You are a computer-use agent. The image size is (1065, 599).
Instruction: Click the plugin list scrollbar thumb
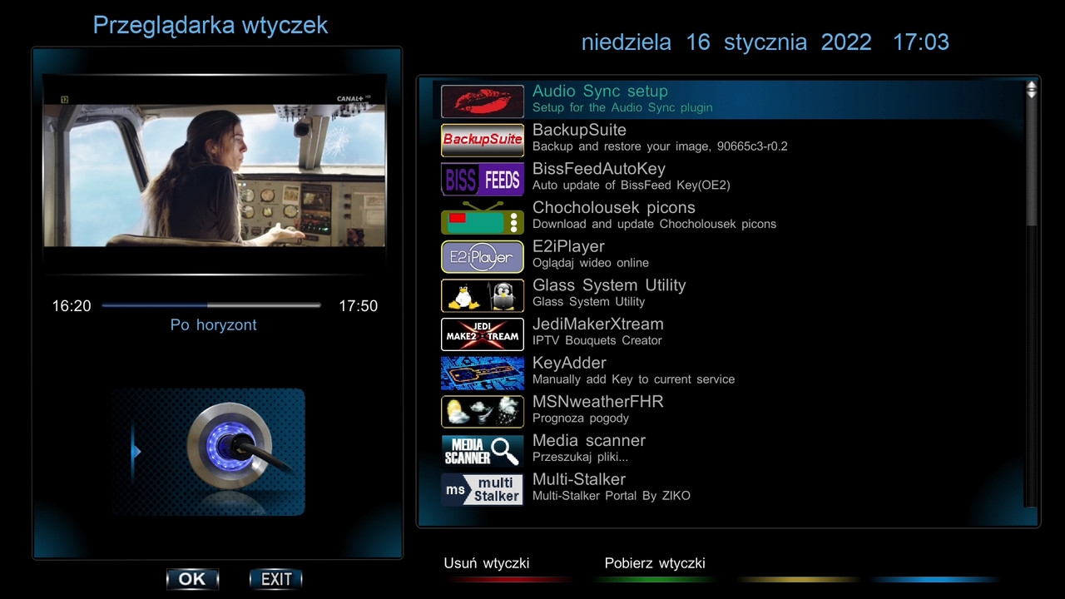pos(1032,162)
